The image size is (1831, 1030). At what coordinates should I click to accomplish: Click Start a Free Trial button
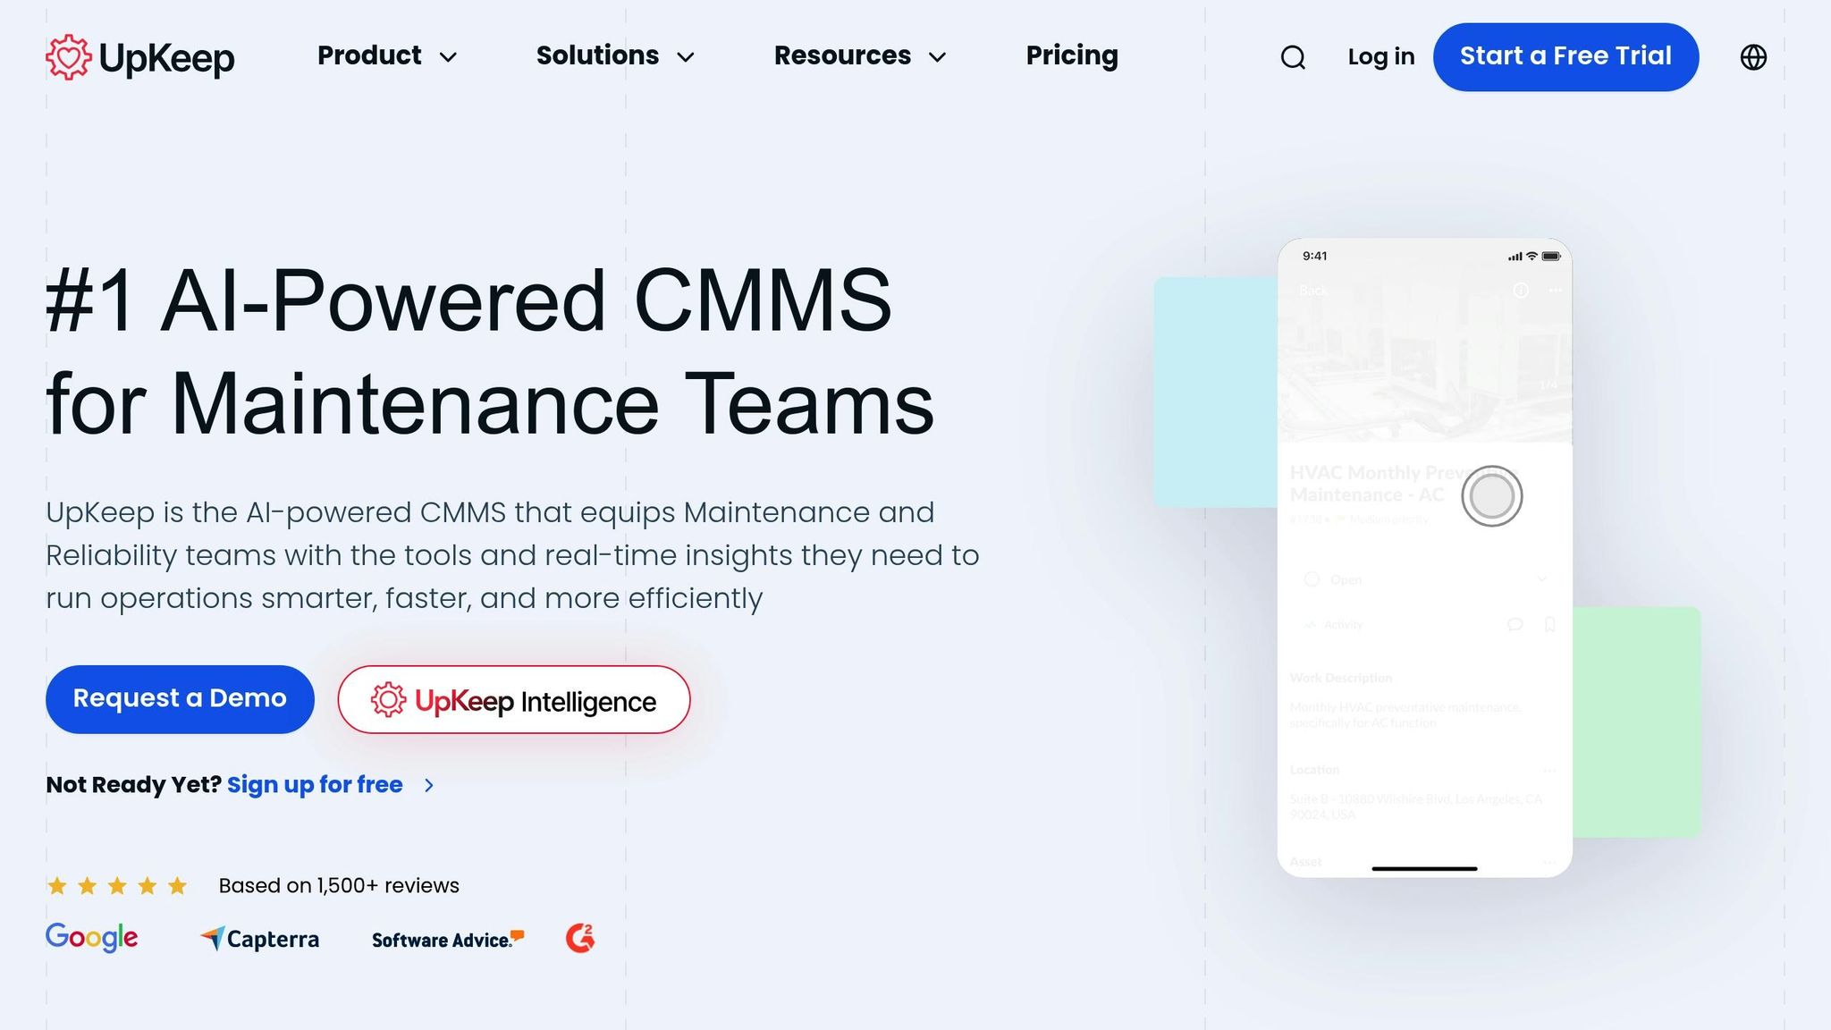(x=1565, y=57)
